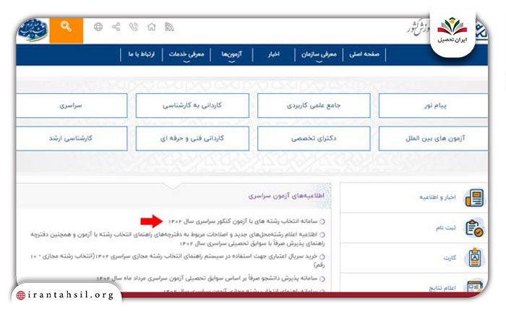Open معرفی سازمان menu
This screenshot has height=311, width=506.
319,54
